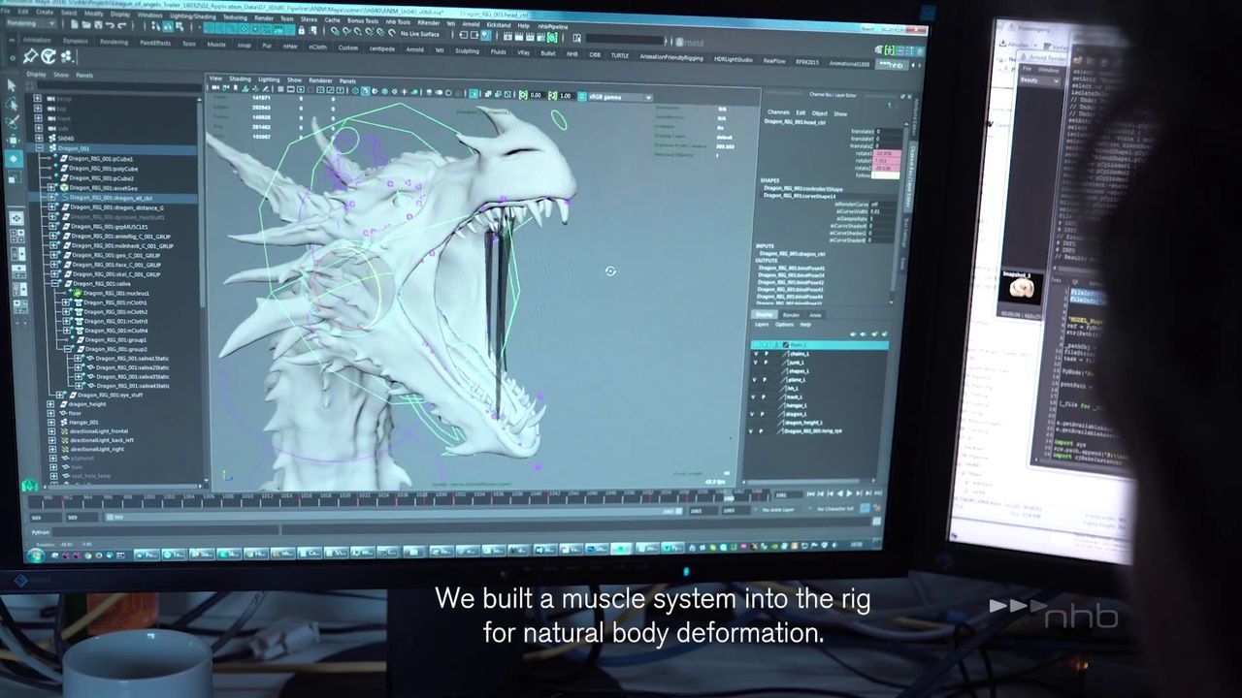Screen dimensions: 1242x698
Task: Switch to the Sculpting shelf tab
Action: 467,50
